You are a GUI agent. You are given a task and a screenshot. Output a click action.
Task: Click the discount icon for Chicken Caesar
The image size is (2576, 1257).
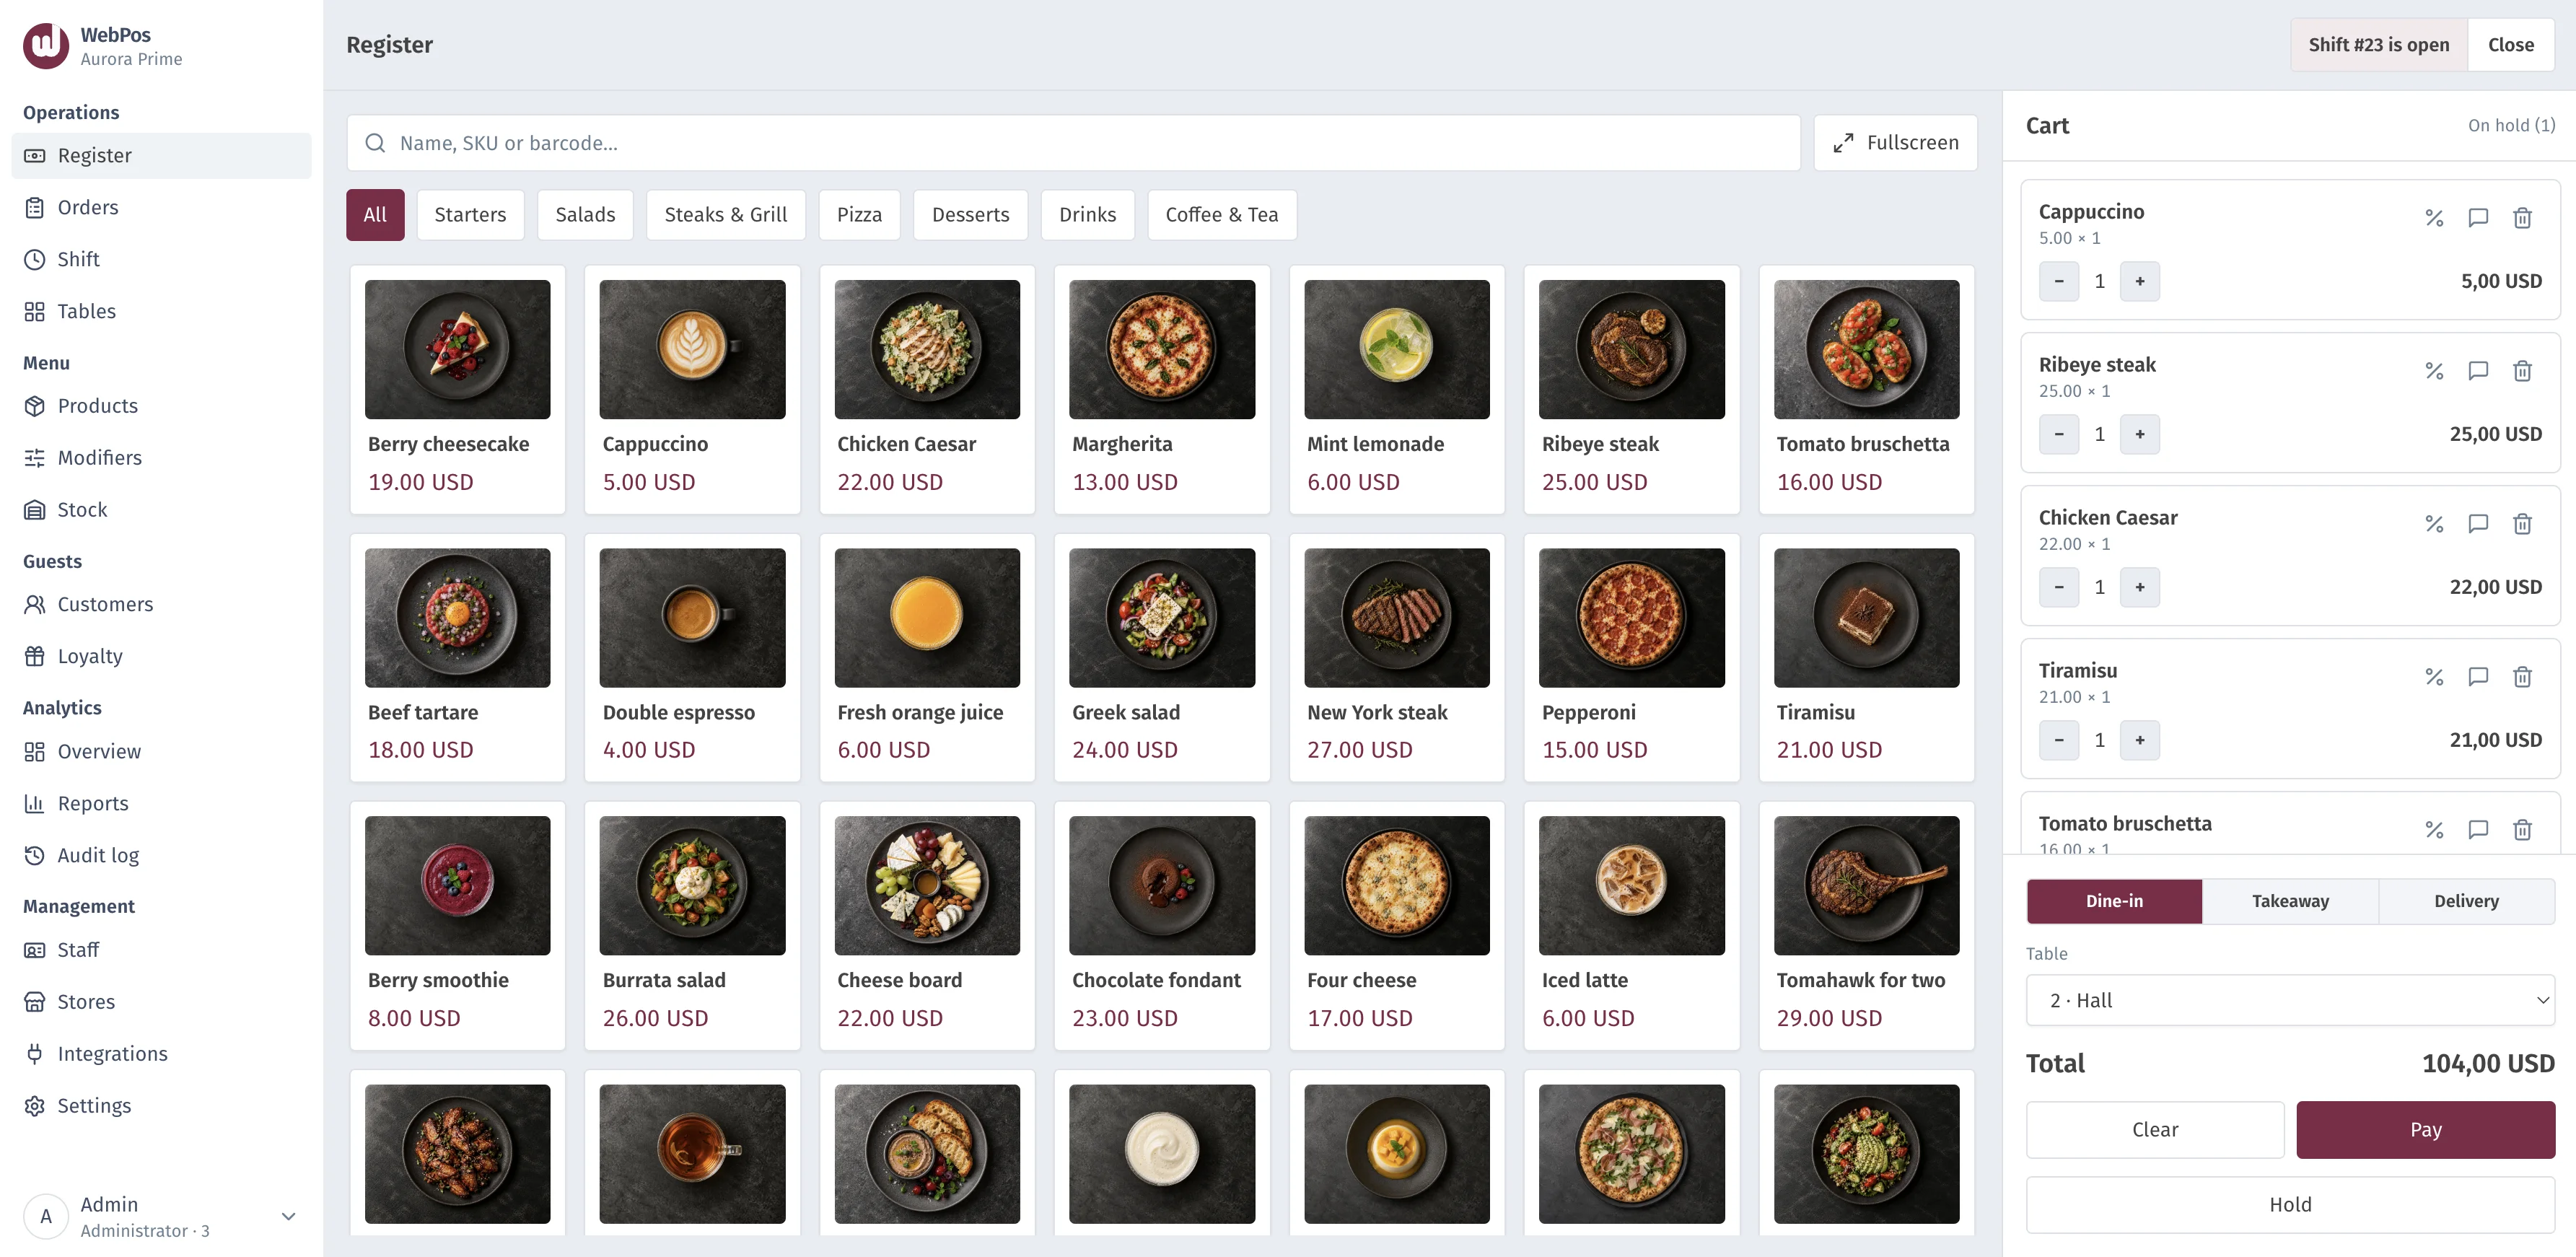pyautogui.click(x=2434, y=524)
